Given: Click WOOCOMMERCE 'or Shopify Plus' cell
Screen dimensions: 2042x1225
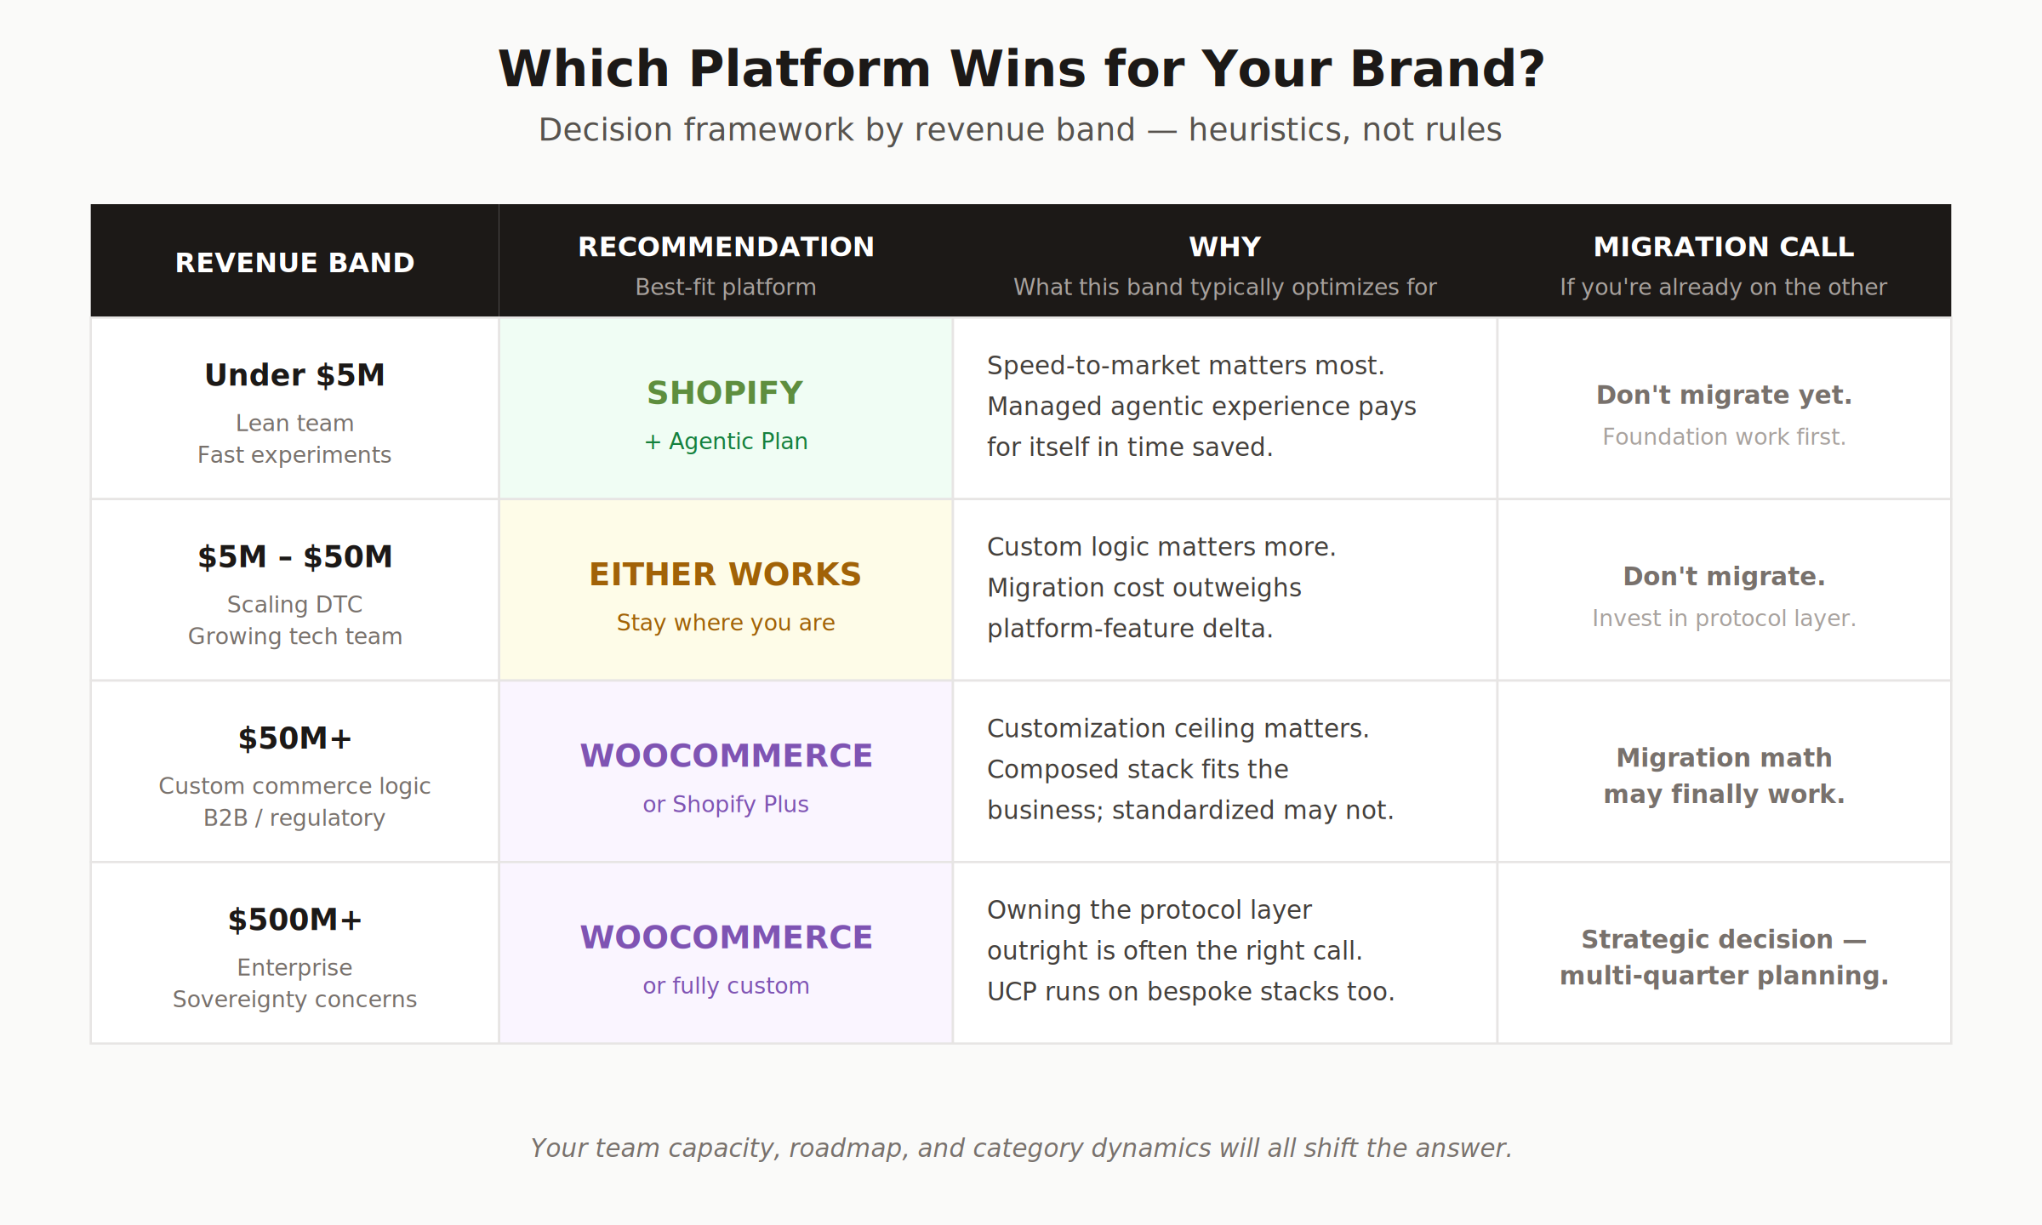Looking at the screenshot, I should pyautogui.click(x=726, y=772).
